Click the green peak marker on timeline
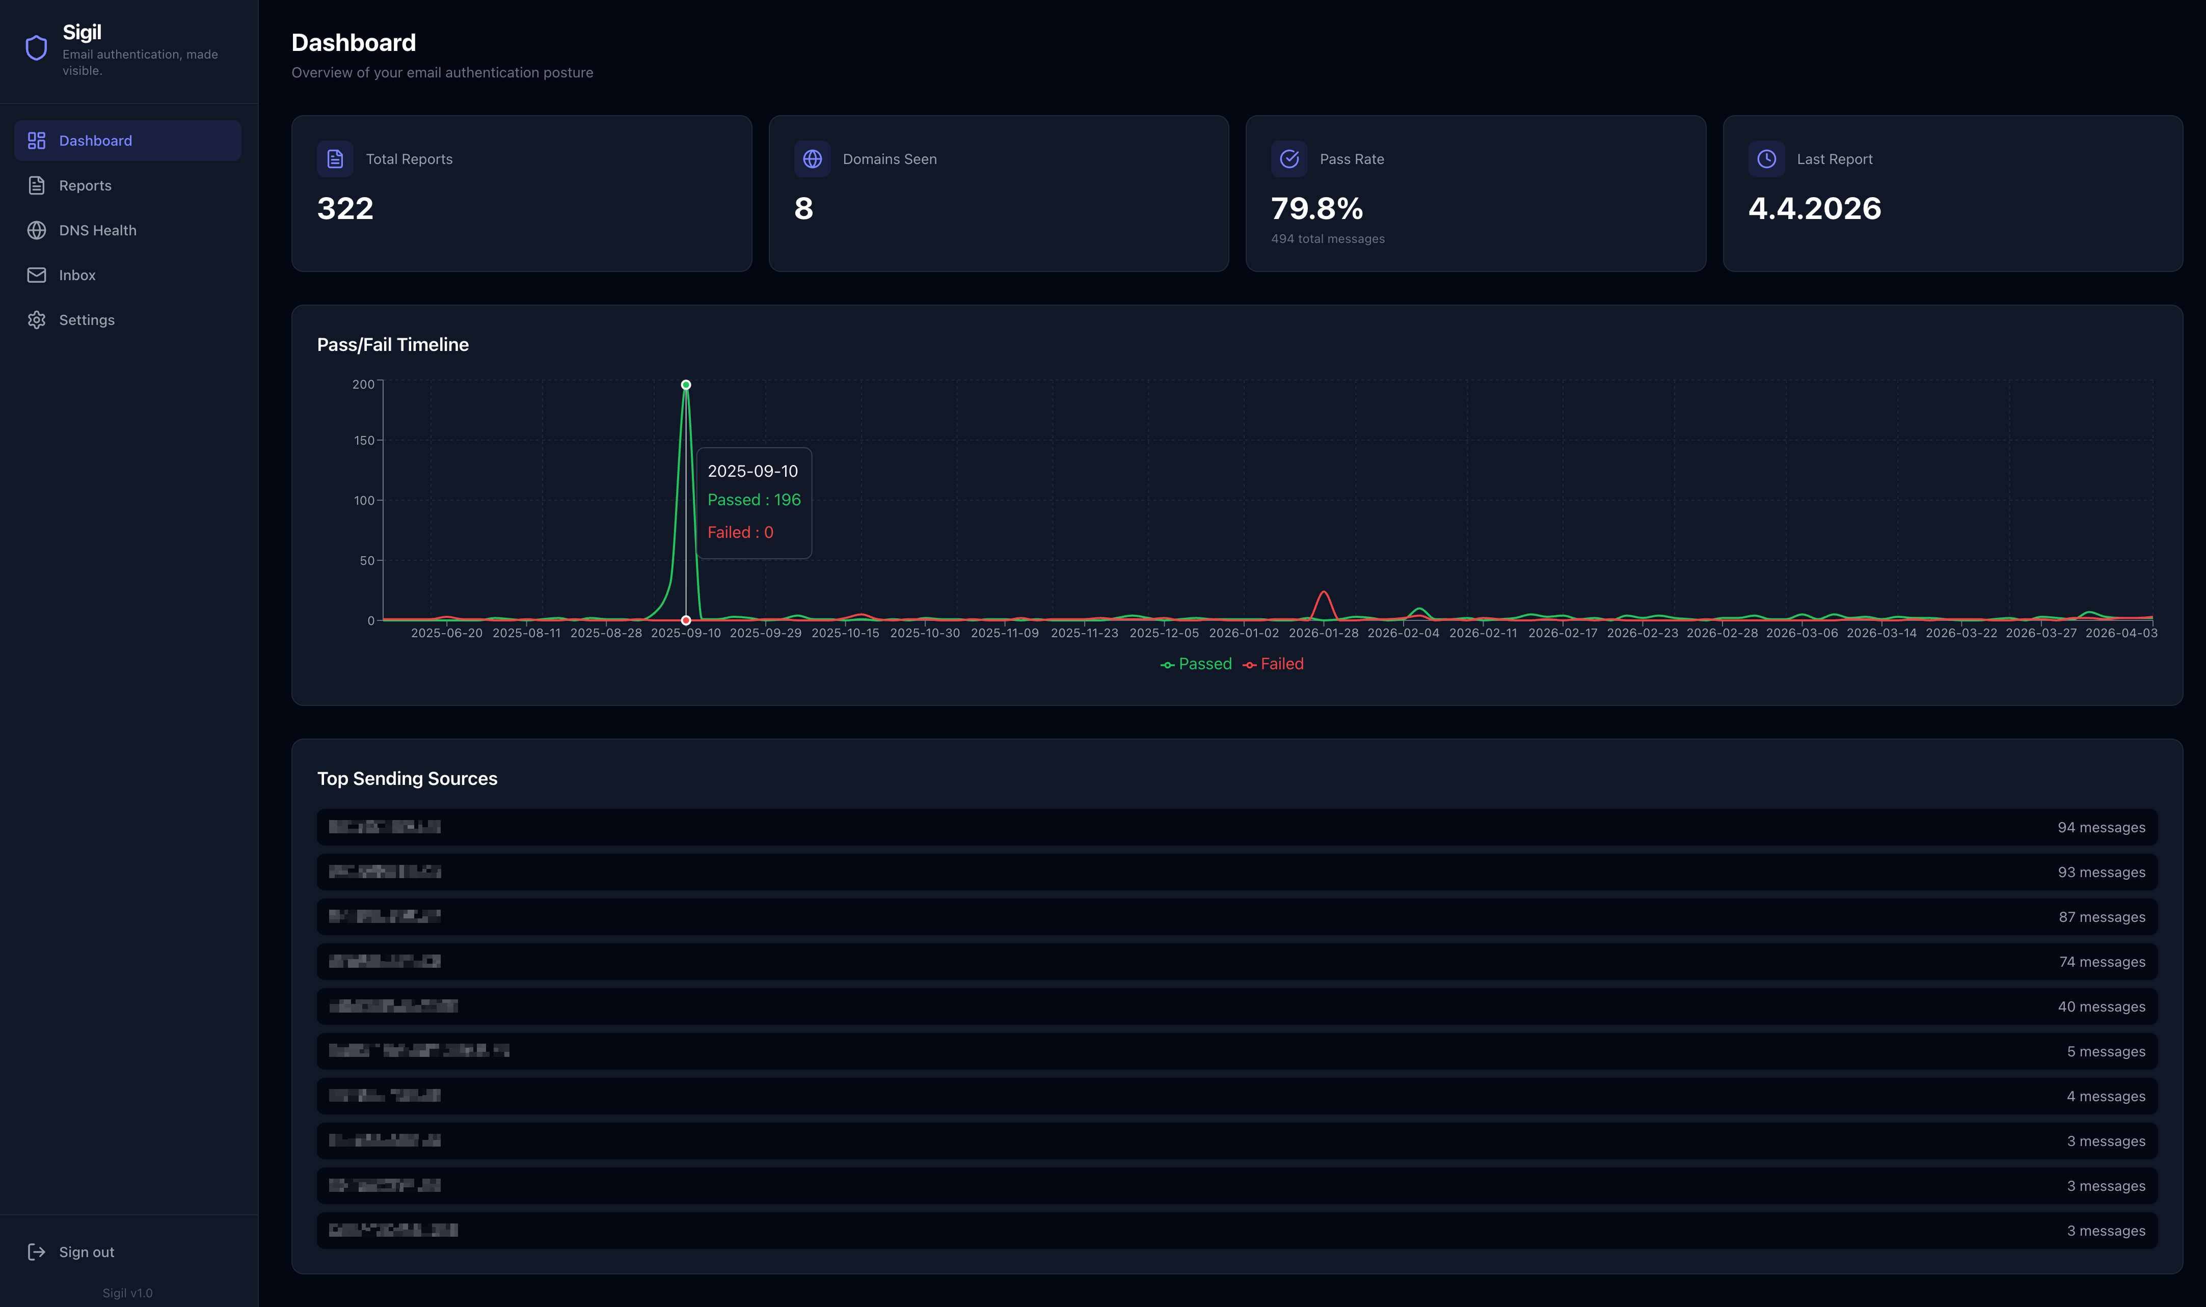 686,385
